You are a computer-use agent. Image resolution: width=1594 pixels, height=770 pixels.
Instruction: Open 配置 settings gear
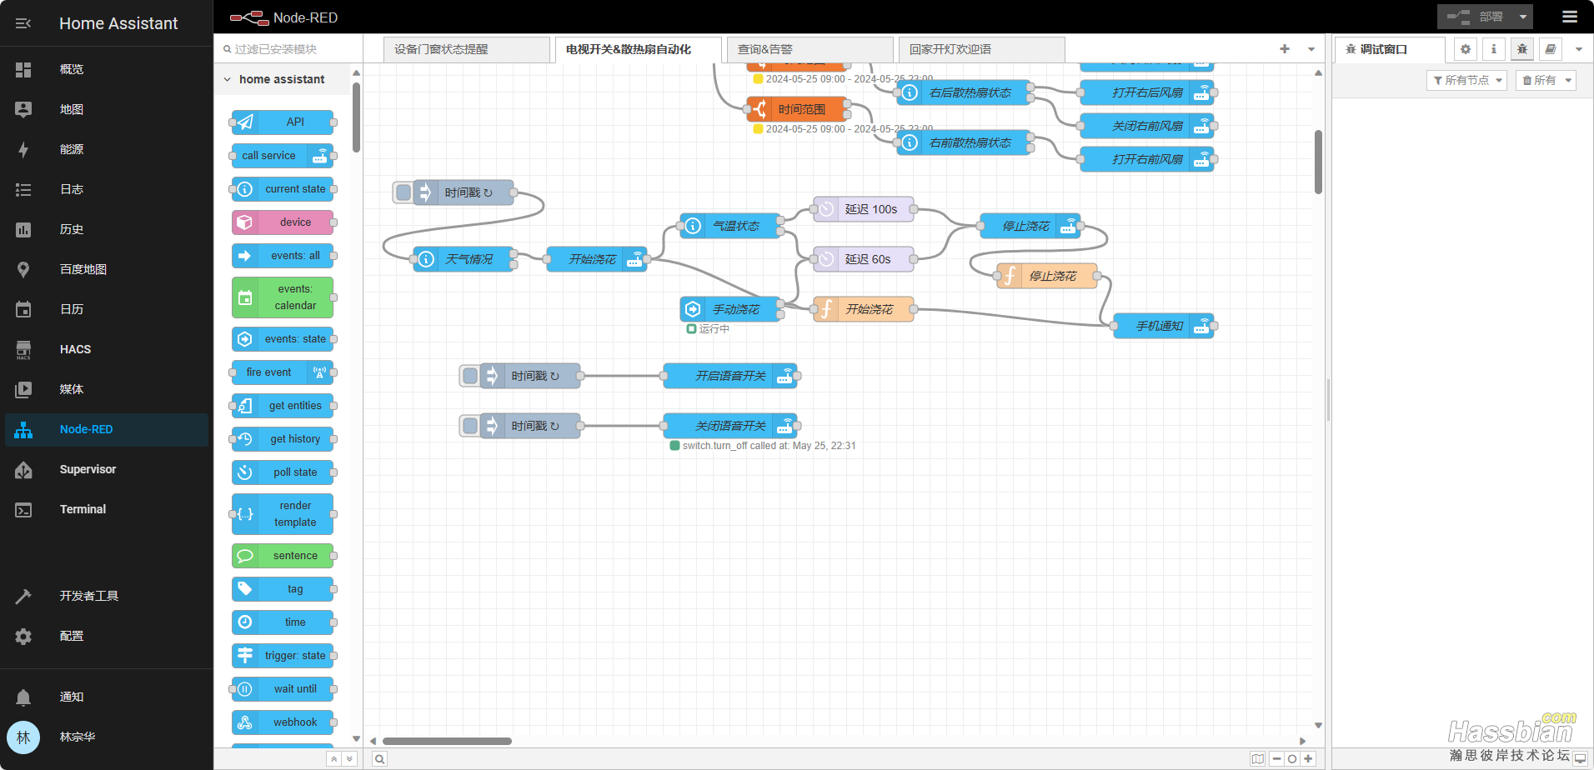pos(107,636)
